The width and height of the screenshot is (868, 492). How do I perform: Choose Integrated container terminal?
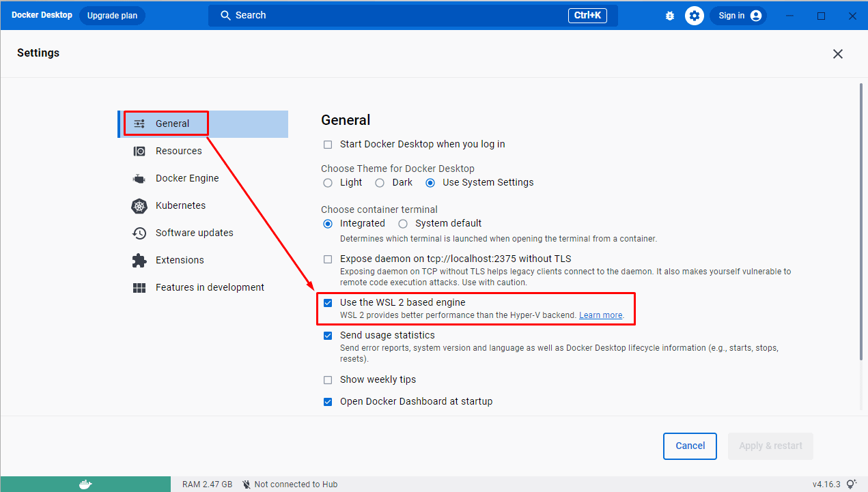tap(328, 224)
